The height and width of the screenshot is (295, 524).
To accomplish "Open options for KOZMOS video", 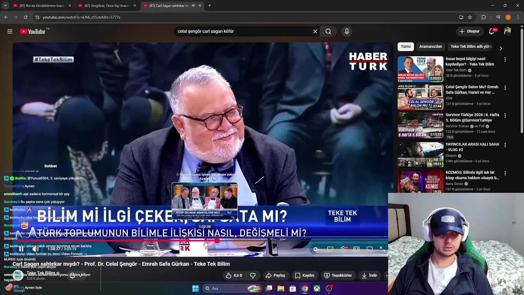I will pos(505,173).
